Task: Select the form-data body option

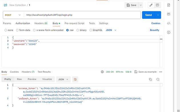Action: 17,30
